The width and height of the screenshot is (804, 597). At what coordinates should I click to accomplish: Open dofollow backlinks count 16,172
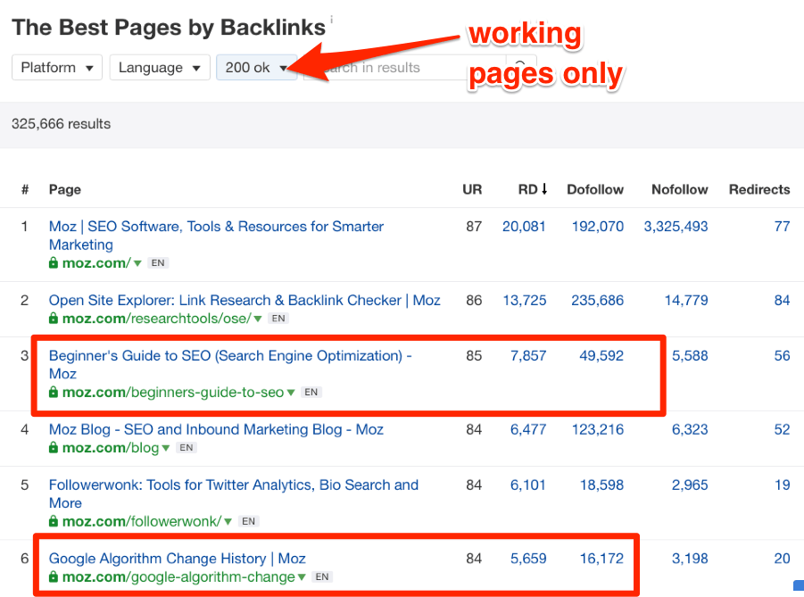click(x=601, y=559)
